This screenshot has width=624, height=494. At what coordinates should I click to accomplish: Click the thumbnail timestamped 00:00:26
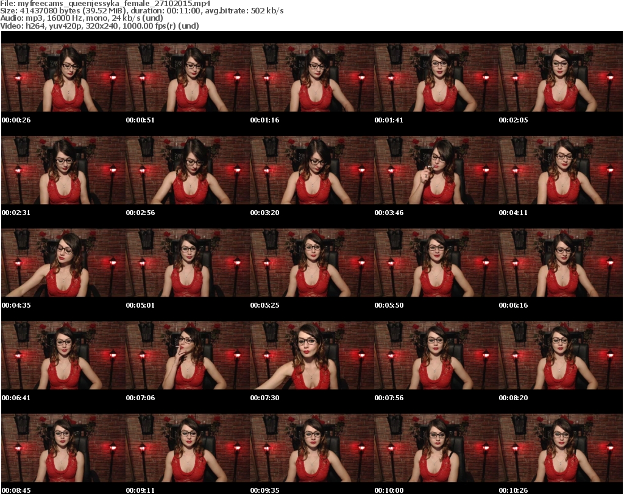point(63,77)
